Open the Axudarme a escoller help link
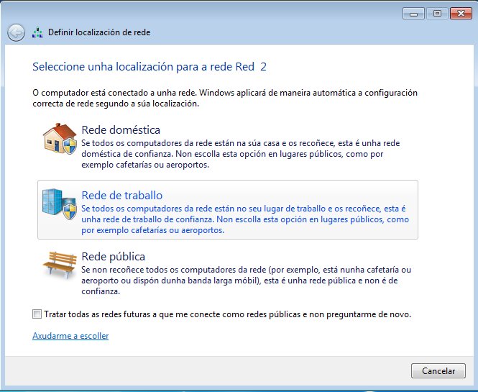The height and width of the screenshot is (392, 478). [70, 336]
